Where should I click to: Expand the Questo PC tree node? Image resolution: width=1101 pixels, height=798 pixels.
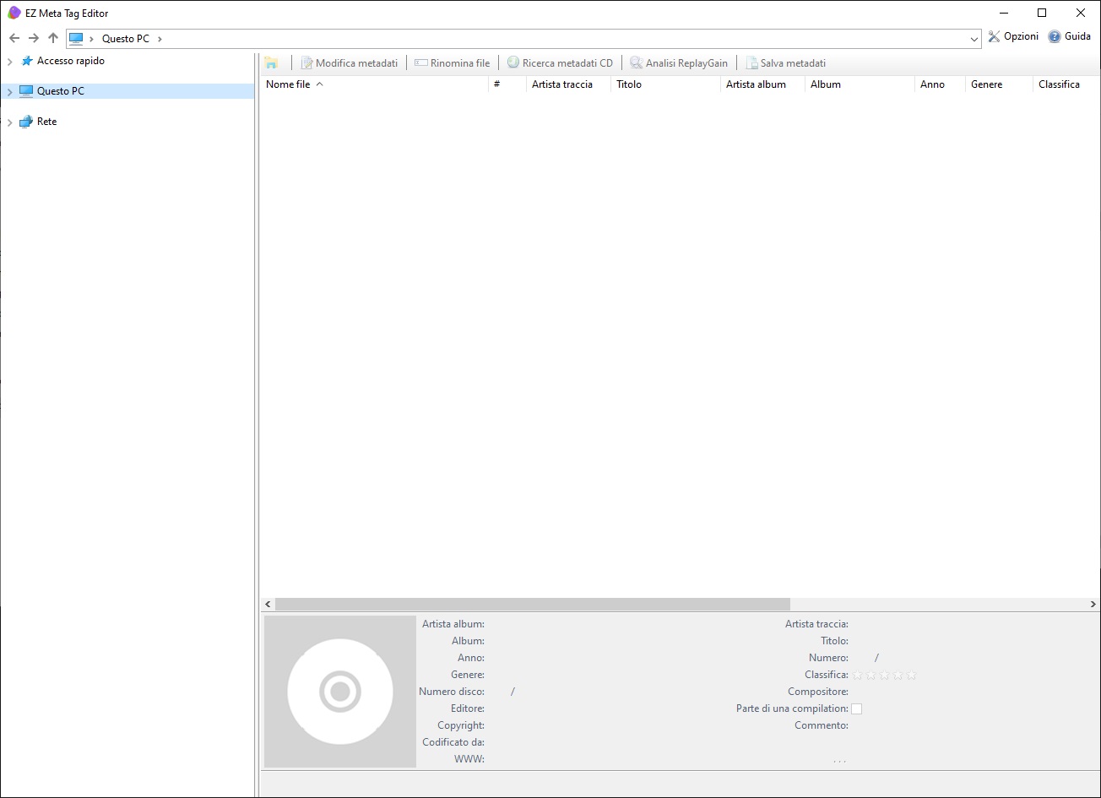click(10, 92)
